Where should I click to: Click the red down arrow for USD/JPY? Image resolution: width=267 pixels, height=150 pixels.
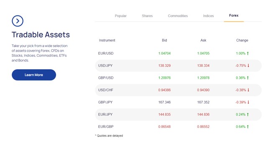point(248,65)
